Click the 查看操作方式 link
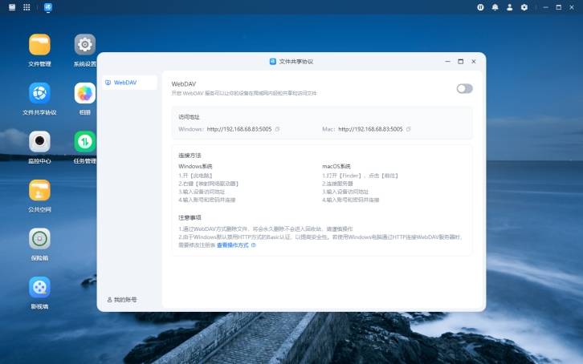Image resolution: width=583 pixels, height=364 pixels. coord(235,245)
